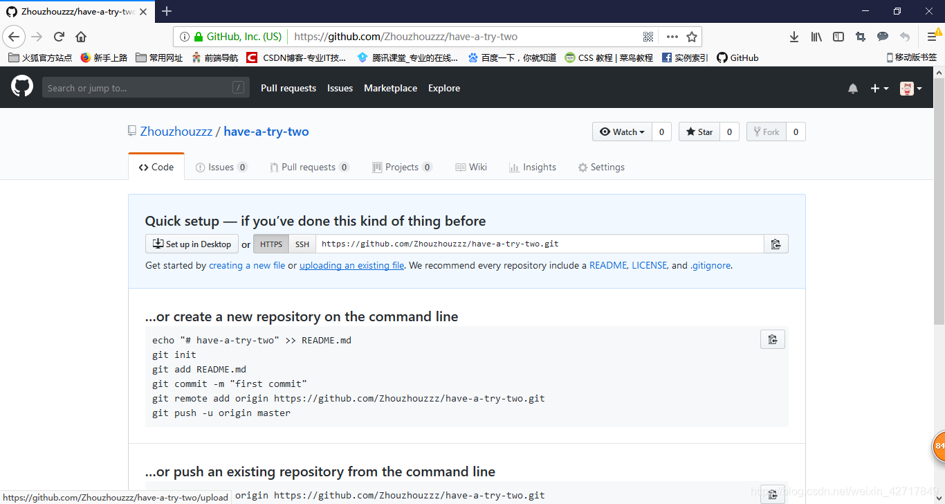Open the 移动版书签 mobile bookmarks

point(911,57)
